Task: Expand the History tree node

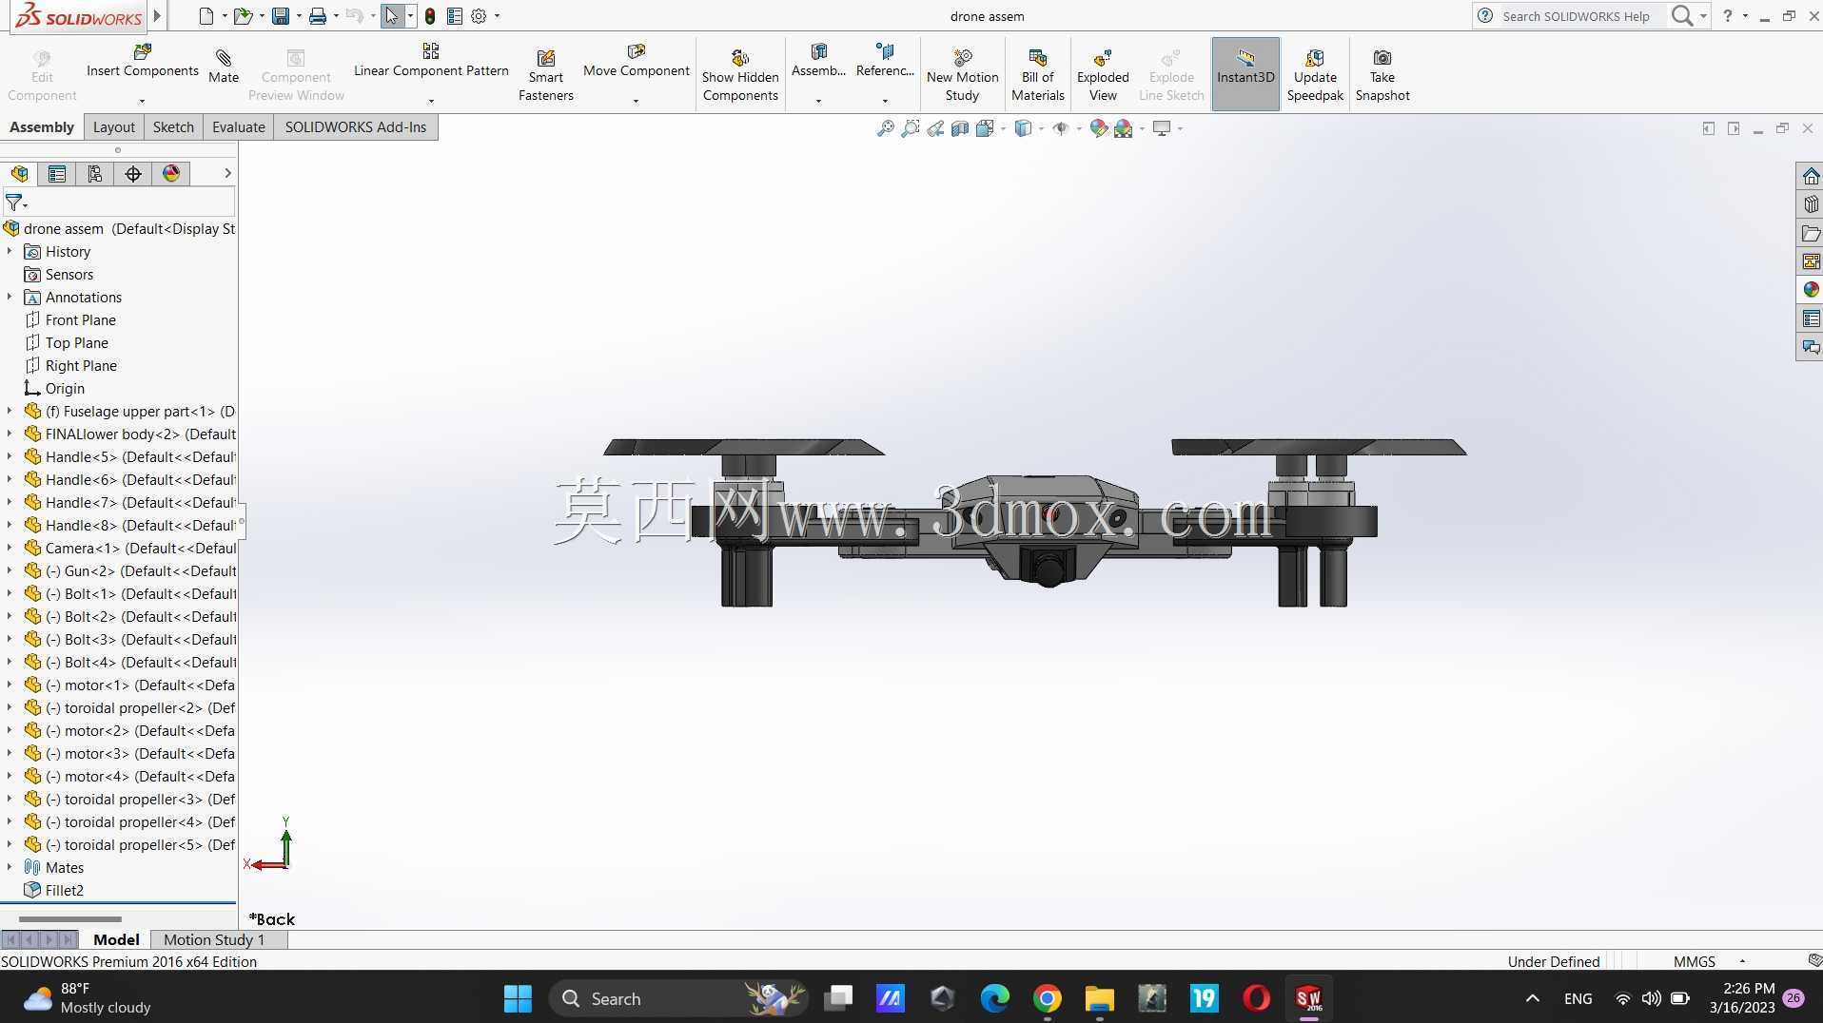Action: pyautogui.click(x=10, y=252)
